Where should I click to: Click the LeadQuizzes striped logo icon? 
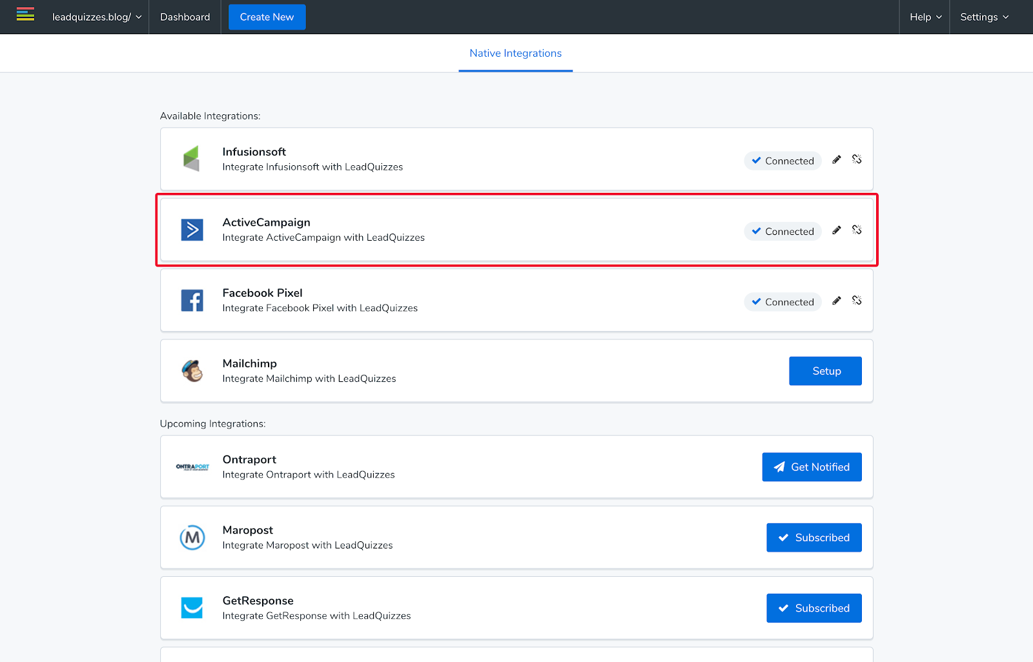[25, 14]
